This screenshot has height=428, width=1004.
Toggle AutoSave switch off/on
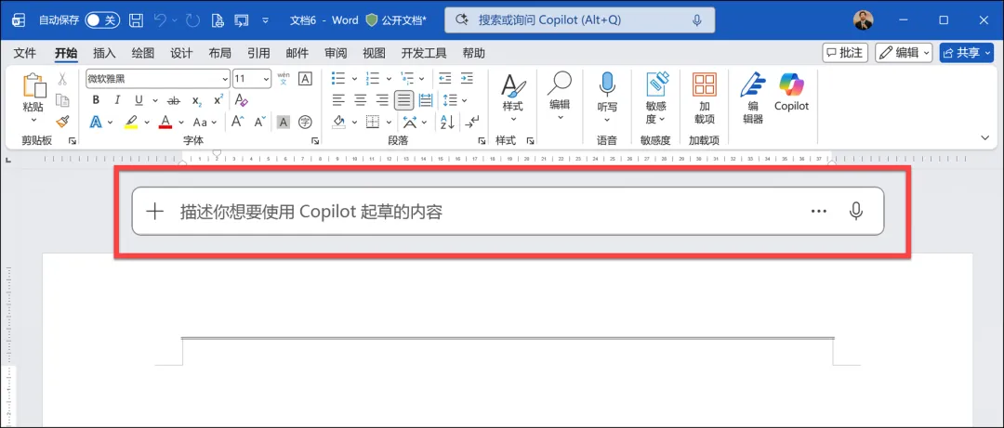coord(102,20)
